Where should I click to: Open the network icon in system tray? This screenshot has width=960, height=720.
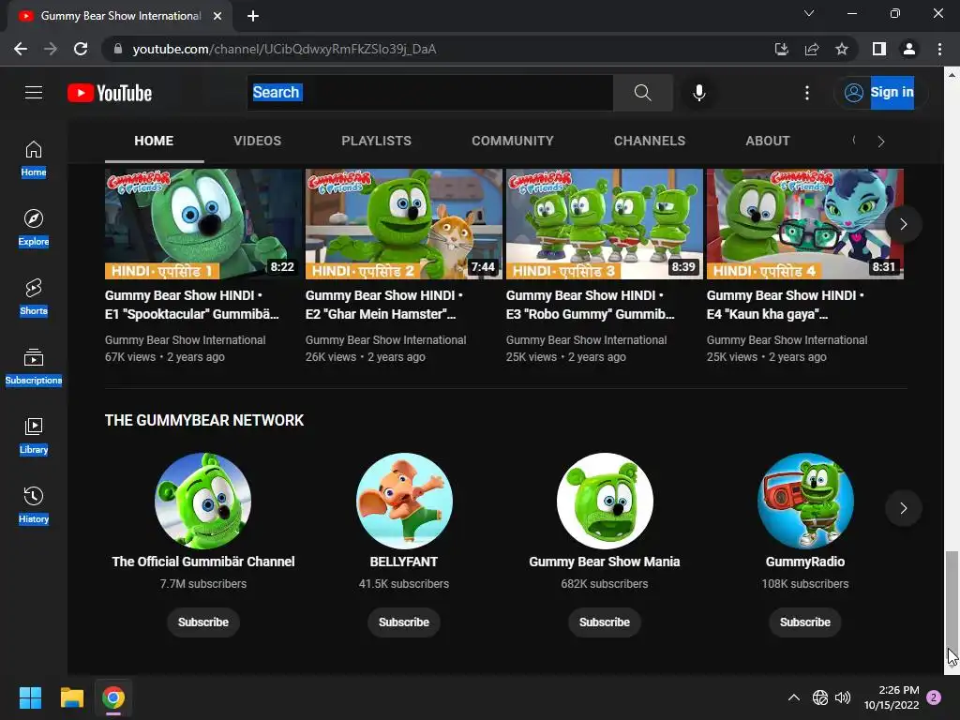tap(819, 697)
